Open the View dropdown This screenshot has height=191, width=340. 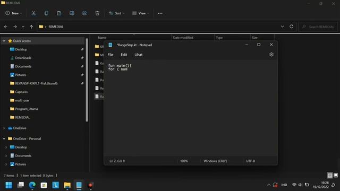pyautogui.click(x=140, y=13)
